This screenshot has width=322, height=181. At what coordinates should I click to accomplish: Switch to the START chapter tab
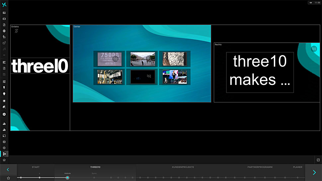coord(36,167)
